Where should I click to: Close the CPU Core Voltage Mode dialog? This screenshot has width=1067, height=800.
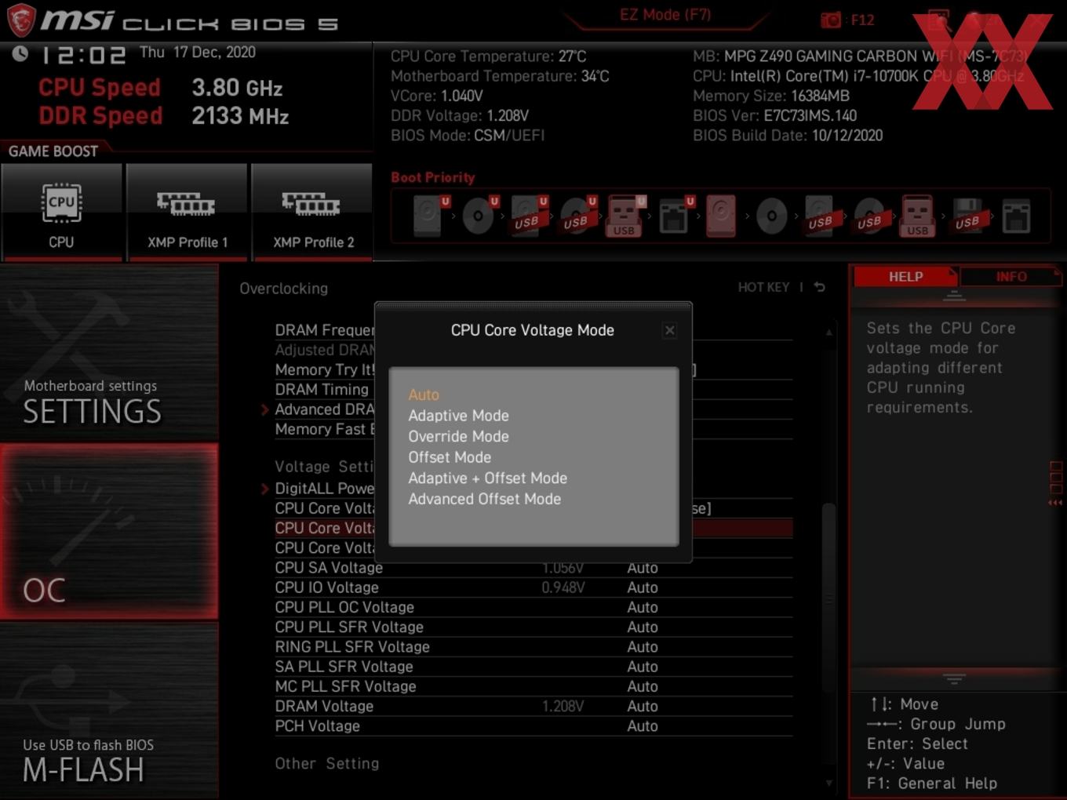click(670, 330)
